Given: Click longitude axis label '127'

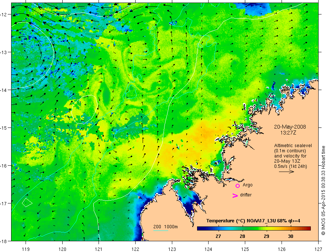Looking at the screenshot, I should point(318,249).
